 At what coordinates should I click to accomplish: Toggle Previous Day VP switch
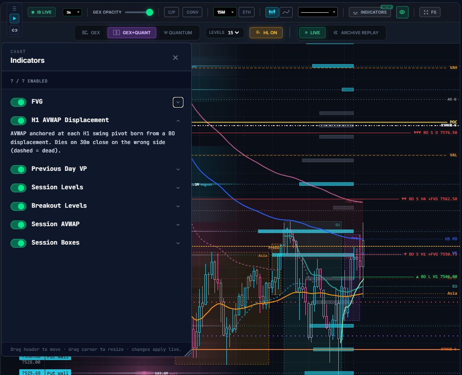(18, 169)
